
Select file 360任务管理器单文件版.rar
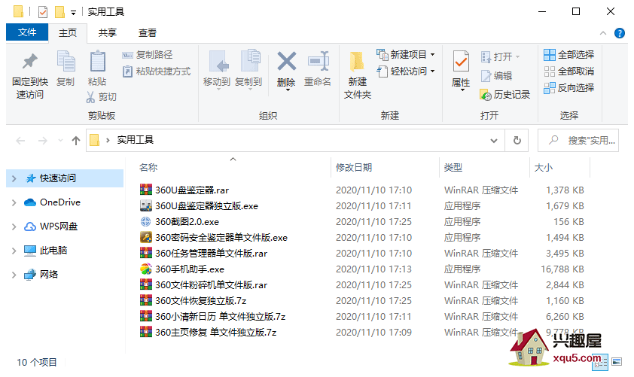click(x=212, y=253)
